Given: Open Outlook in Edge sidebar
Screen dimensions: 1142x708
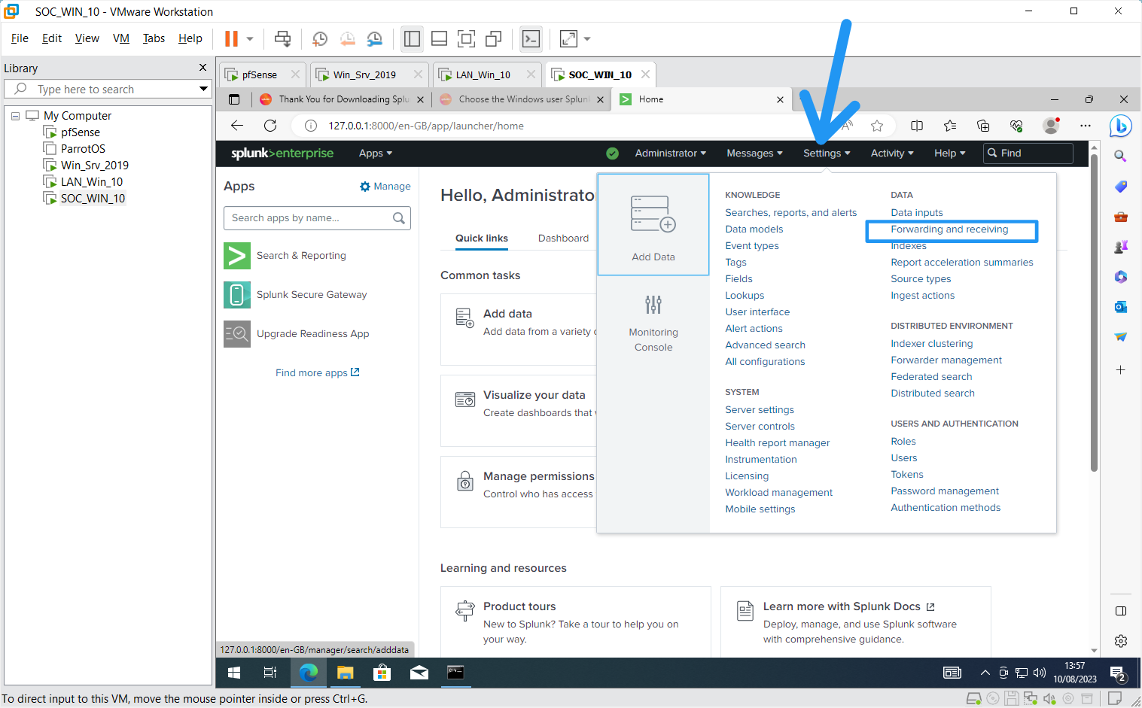Looking at the screenshot, I should 1120,307.
